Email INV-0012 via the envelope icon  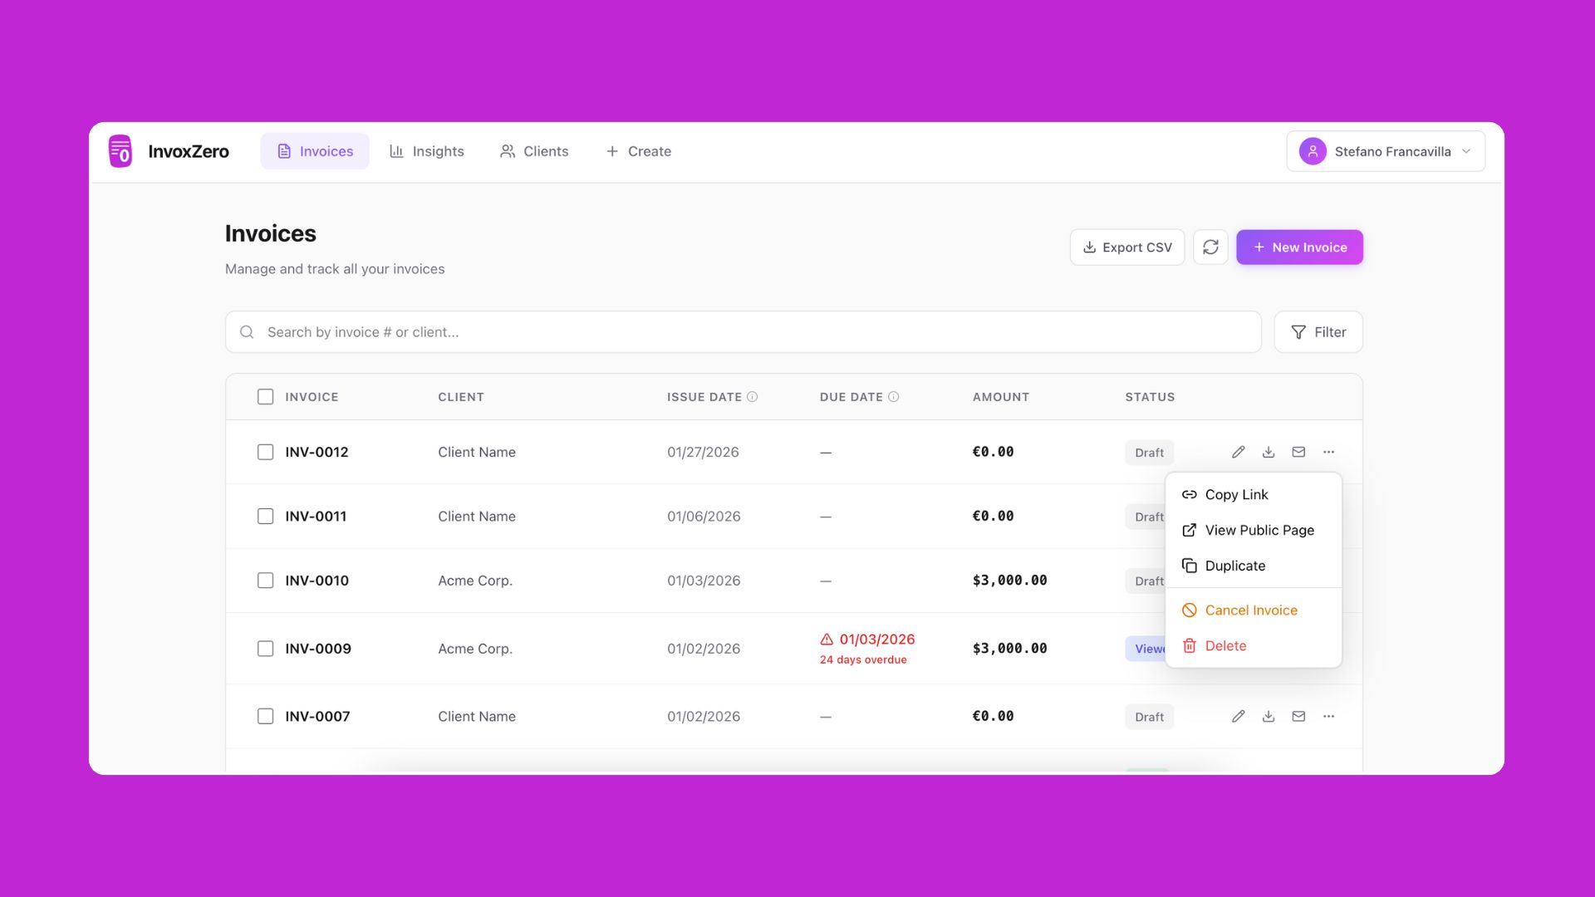1298,452
